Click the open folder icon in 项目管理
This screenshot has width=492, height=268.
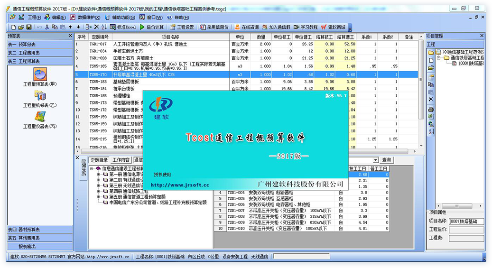(431, 68)
